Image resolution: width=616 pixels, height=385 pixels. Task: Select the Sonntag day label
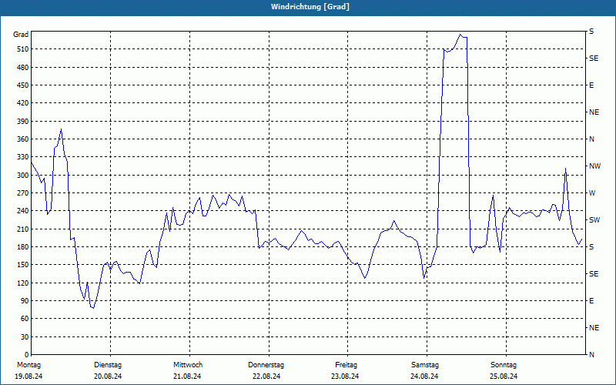[x=504, y=365]
